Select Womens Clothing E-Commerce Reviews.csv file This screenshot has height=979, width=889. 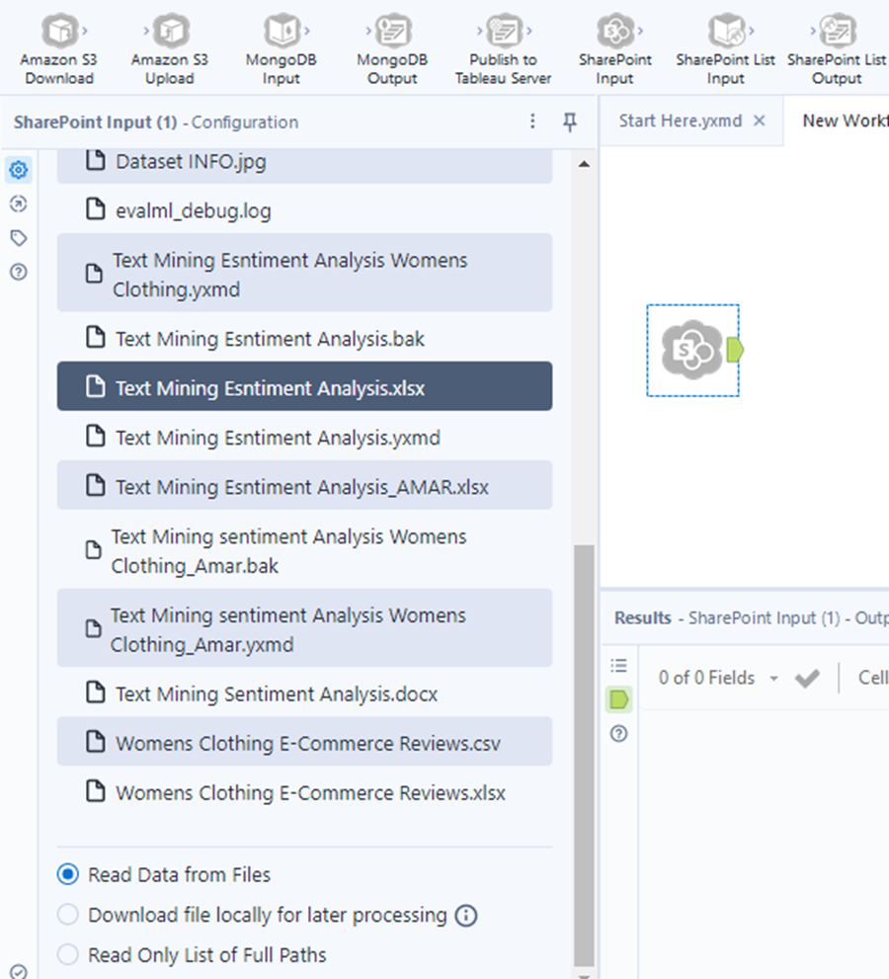tap(307, 744)
